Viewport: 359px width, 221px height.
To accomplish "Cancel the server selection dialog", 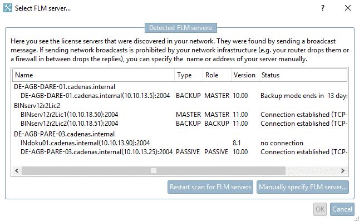I will pyautogui.click(x=342, y=209).
